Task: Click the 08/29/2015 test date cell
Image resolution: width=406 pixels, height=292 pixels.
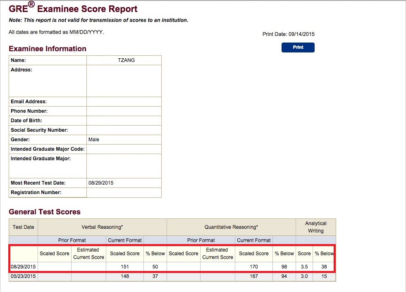Action: pyautogui.click(x=23, y=267)
